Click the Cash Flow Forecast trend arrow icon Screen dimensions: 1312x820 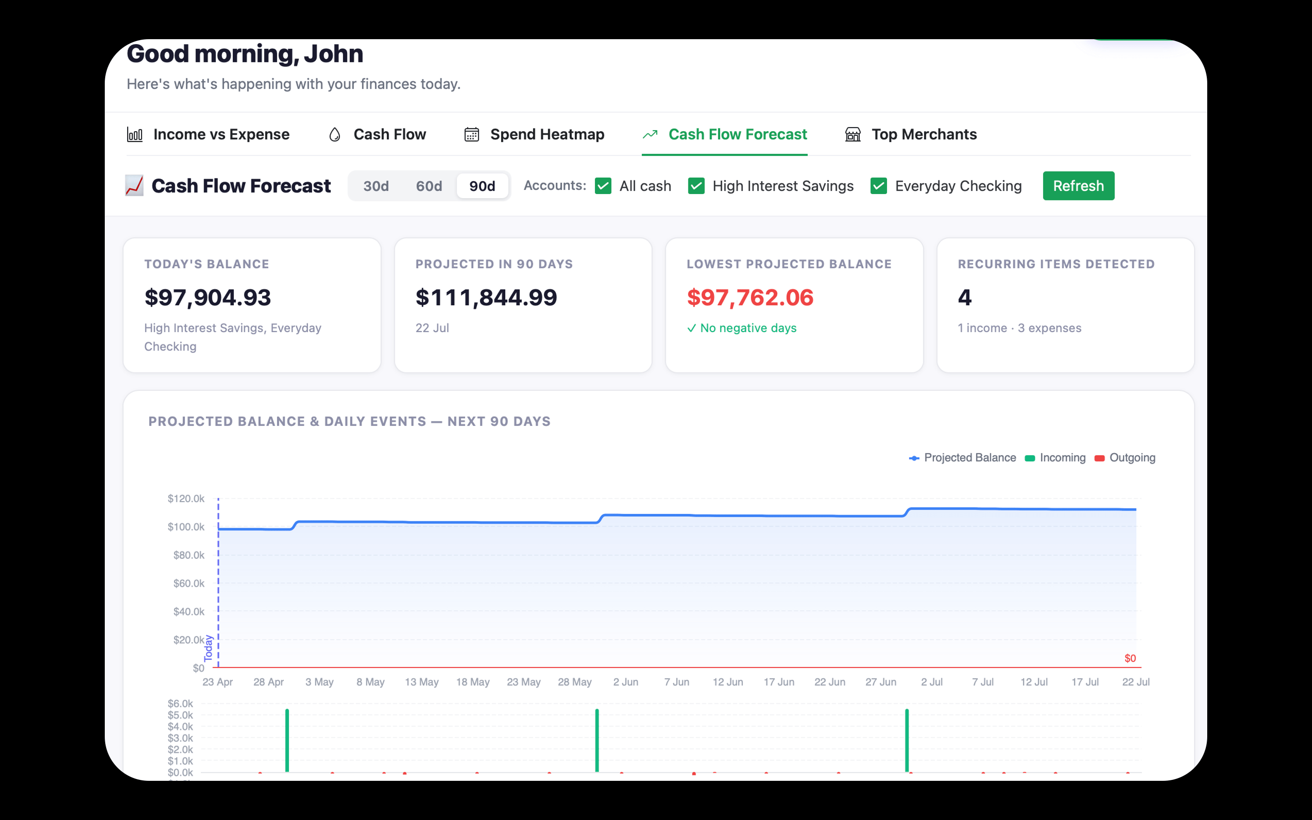point(651,134)
